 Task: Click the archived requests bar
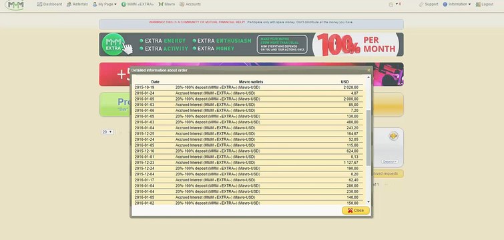pyautogui.click(x=388, y=173)
